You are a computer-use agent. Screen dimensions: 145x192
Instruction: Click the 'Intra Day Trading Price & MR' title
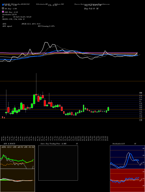(x=53, y=144)
